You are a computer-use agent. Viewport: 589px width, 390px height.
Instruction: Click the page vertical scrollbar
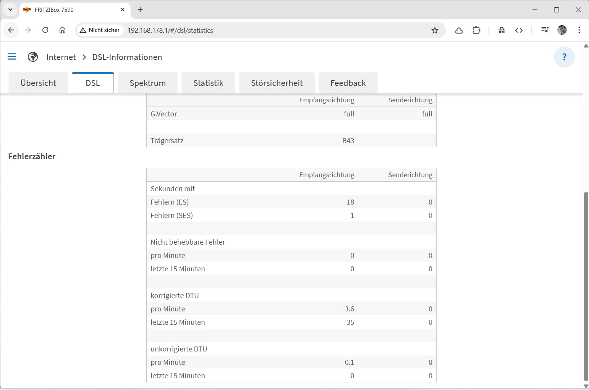pyautogui.click(x=586, y=286)
